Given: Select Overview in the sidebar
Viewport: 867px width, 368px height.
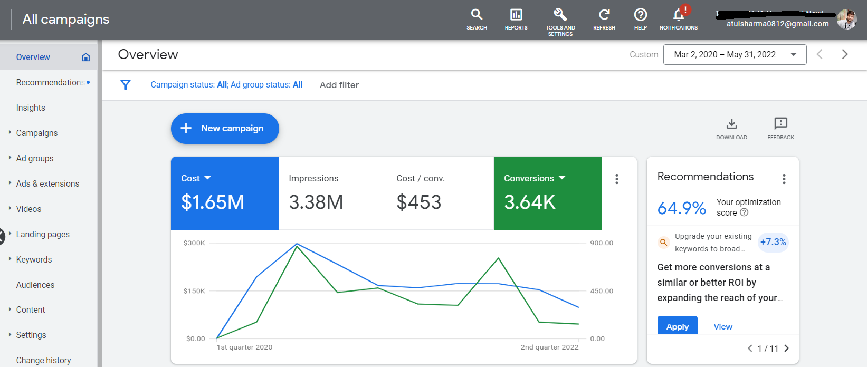Looking at the screenshot, I should (x=49, y=57).
